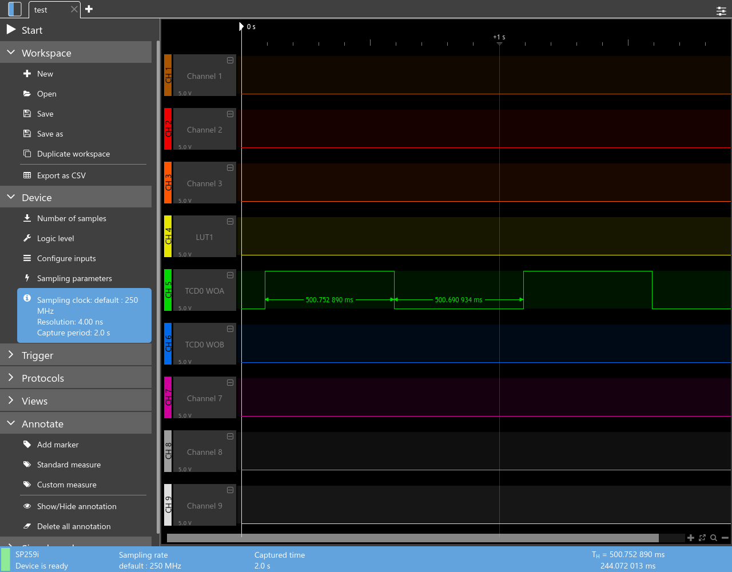The width and height of the screenshot is (732, 572).
Task: Click the Start capture play icon
Action: (11, 30)
